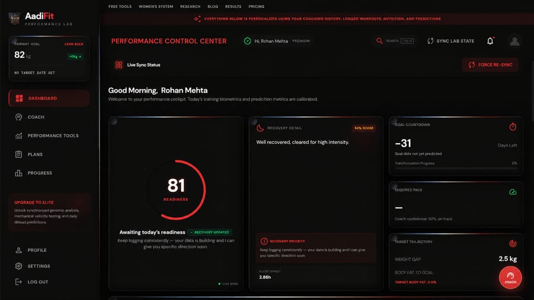Click the Weight Gap value 2.5 kg
Image resolution: width=534 pixels, height=300 pixels.
click(x=508, y=259)
